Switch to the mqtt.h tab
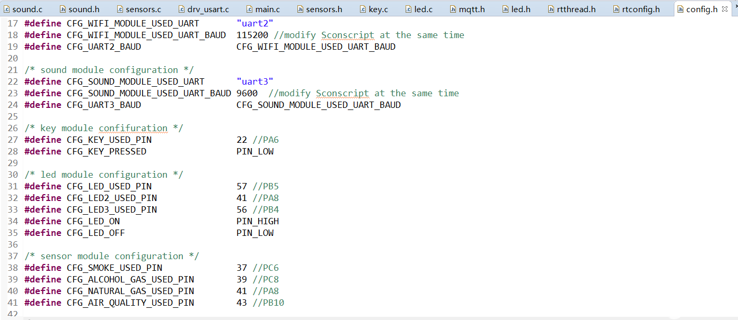738x320 pixels. click(468, 9)
